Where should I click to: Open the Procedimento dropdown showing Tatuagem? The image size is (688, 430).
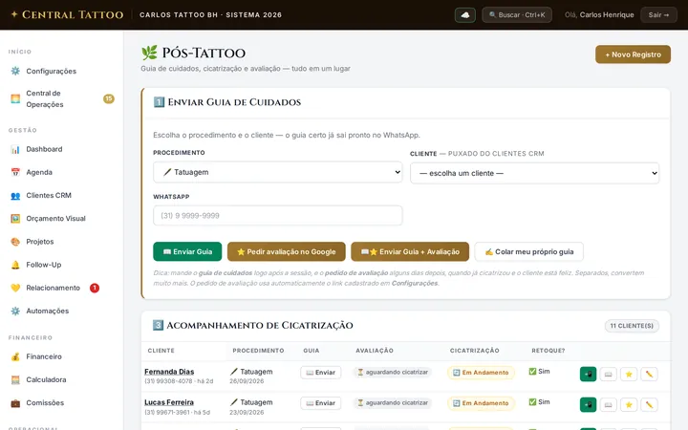(x=278, y=172)
